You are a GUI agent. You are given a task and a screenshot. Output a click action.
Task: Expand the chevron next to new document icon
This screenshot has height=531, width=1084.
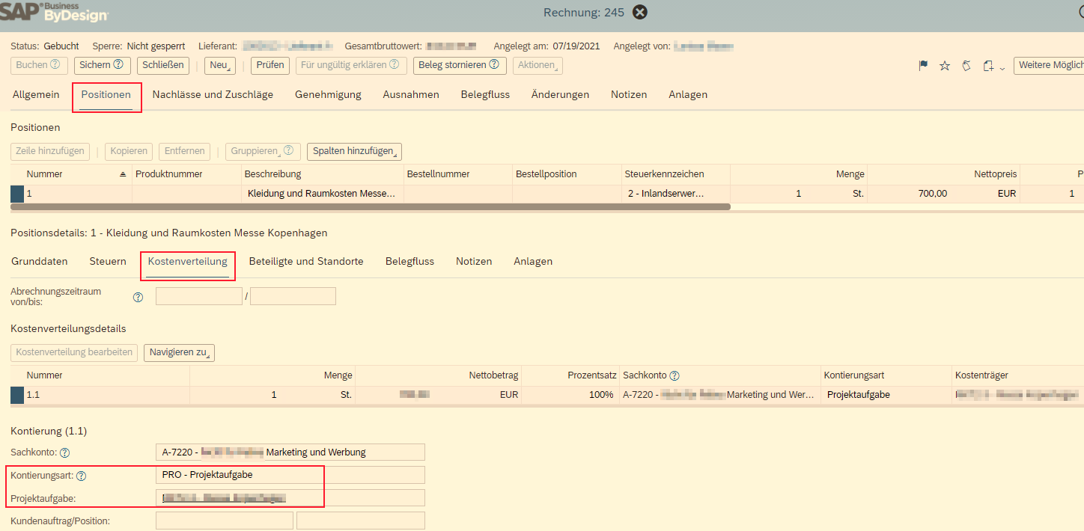[1002, 68]
